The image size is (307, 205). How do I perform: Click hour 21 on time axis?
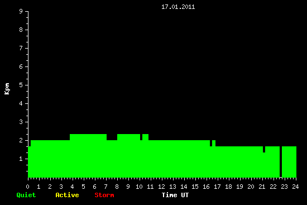click(x=262, y=187)
